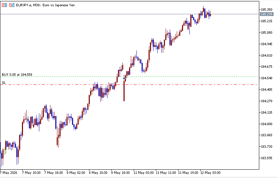Click the 11 May 11:30 time label

pos(166,172)
